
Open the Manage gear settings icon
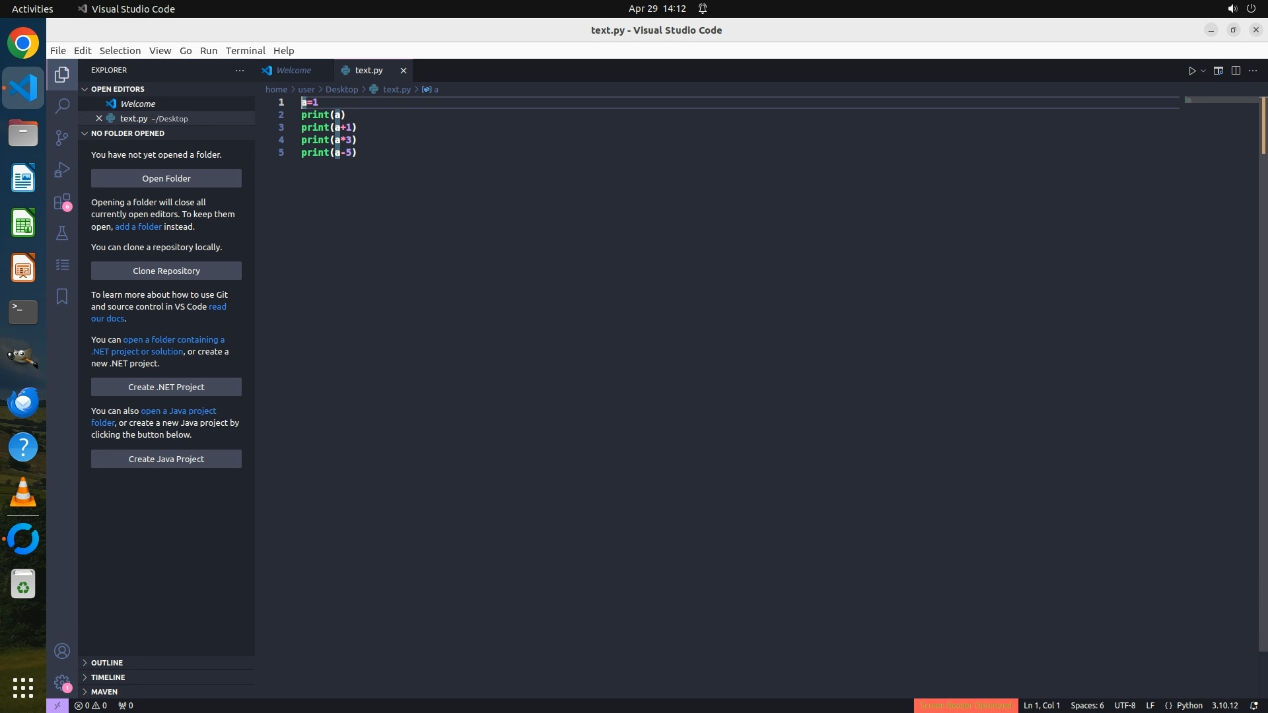point(62,682)
